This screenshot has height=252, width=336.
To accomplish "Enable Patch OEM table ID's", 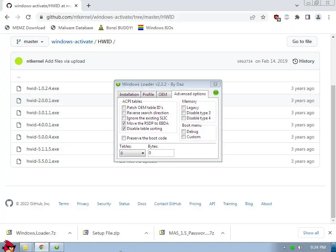I will click(x=124, y=107).
